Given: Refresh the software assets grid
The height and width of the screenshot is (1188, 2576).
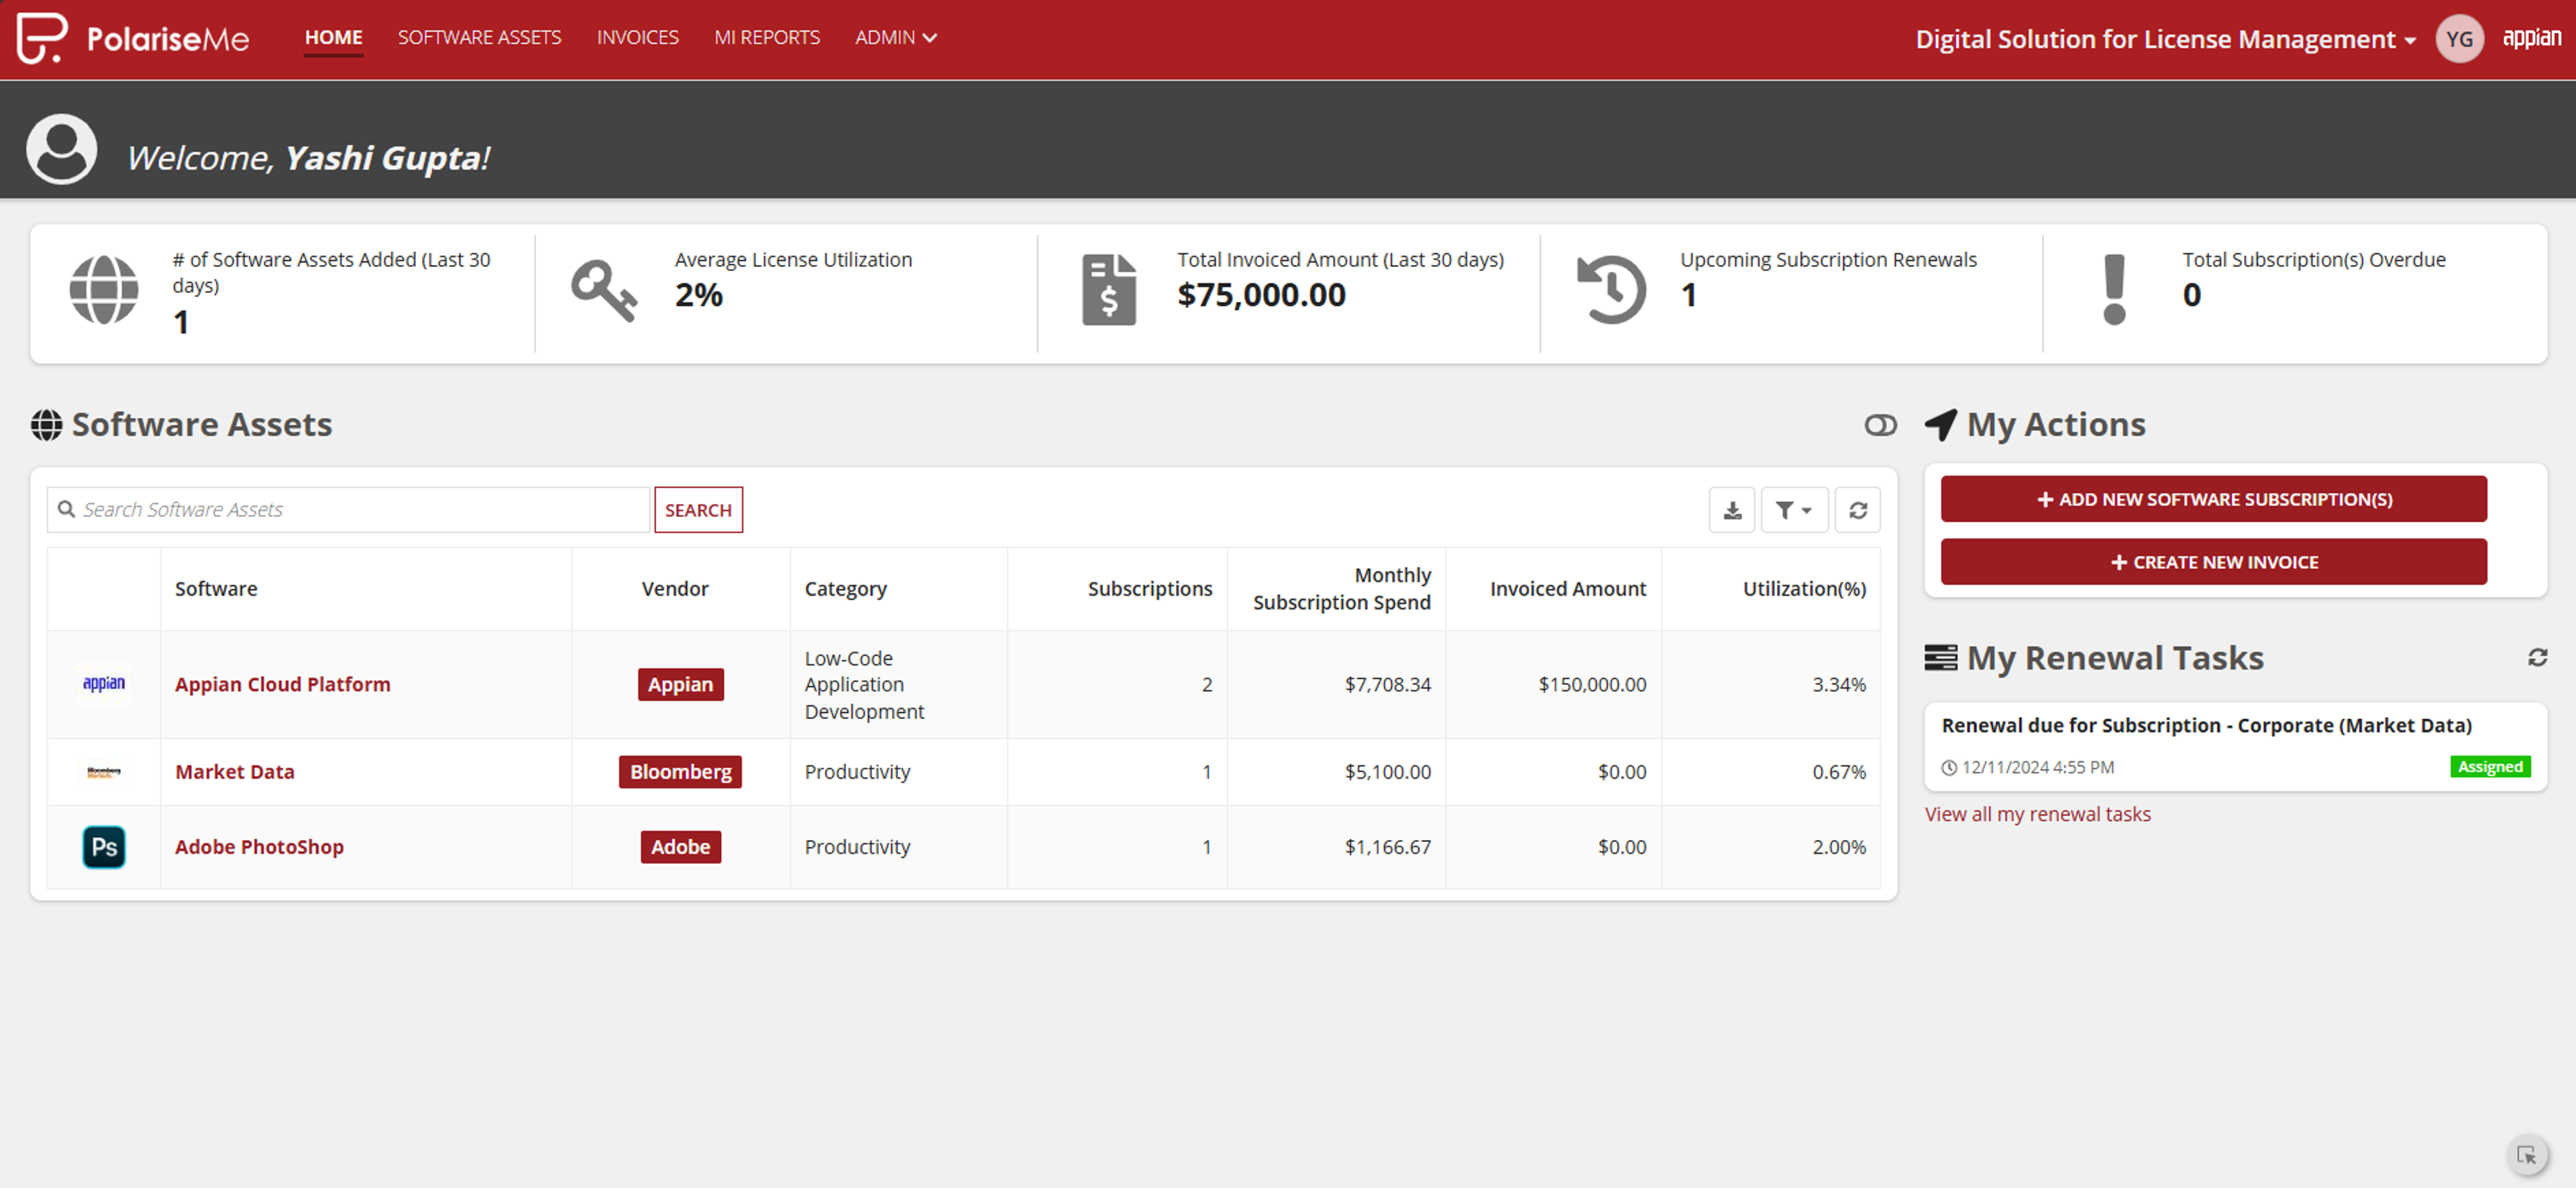Looking at the screenshot, I should tap(1858, 510).
